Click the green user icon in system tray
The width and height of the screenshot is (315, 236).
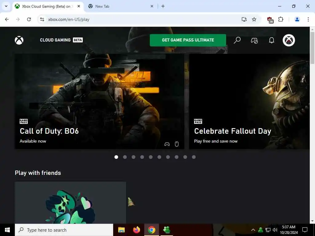pos(261,230)
